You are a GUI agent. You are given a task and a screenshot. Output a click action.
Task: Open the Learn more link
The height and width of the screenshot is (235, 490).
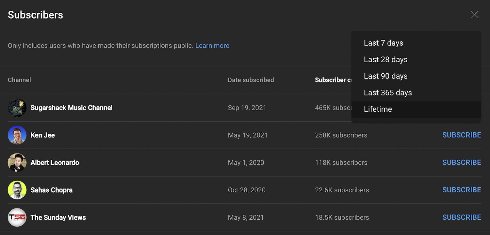click(212, 46)
